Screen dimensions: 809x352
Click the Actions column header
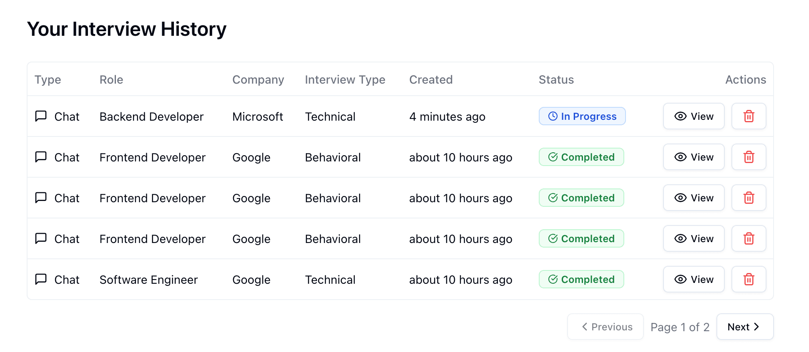pyautogui.click(x=746, y=79)
